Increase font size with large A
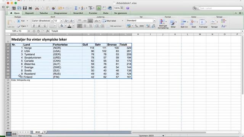The height and width of the screenshot is (137, 244). [66, 21]
